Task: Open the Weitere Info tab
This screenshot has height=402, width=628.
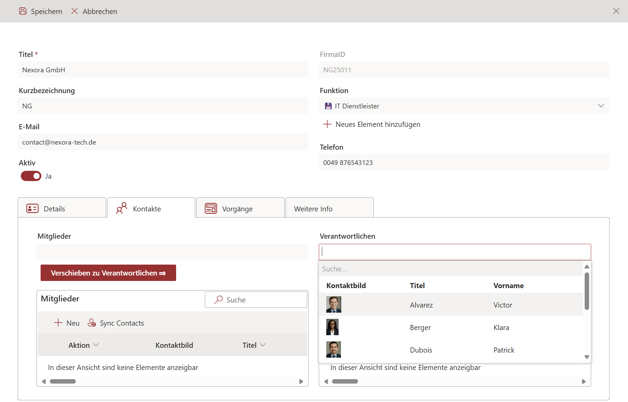Action: pos(329,208)
